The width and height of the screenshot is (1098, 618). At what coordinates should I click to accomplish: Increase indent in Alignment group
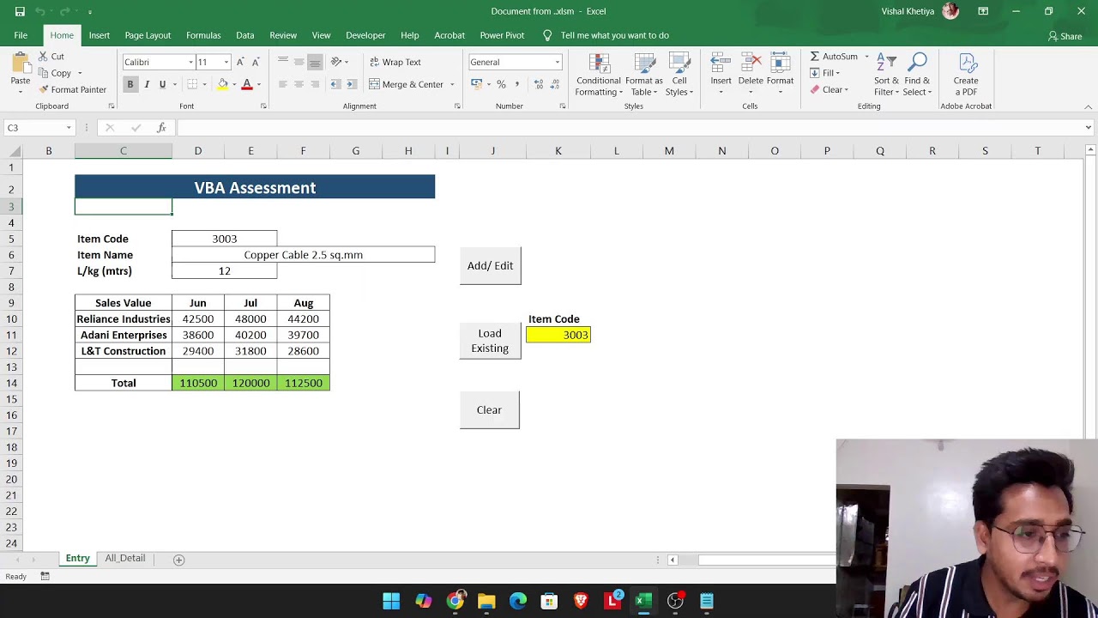[x=351, y=84]
